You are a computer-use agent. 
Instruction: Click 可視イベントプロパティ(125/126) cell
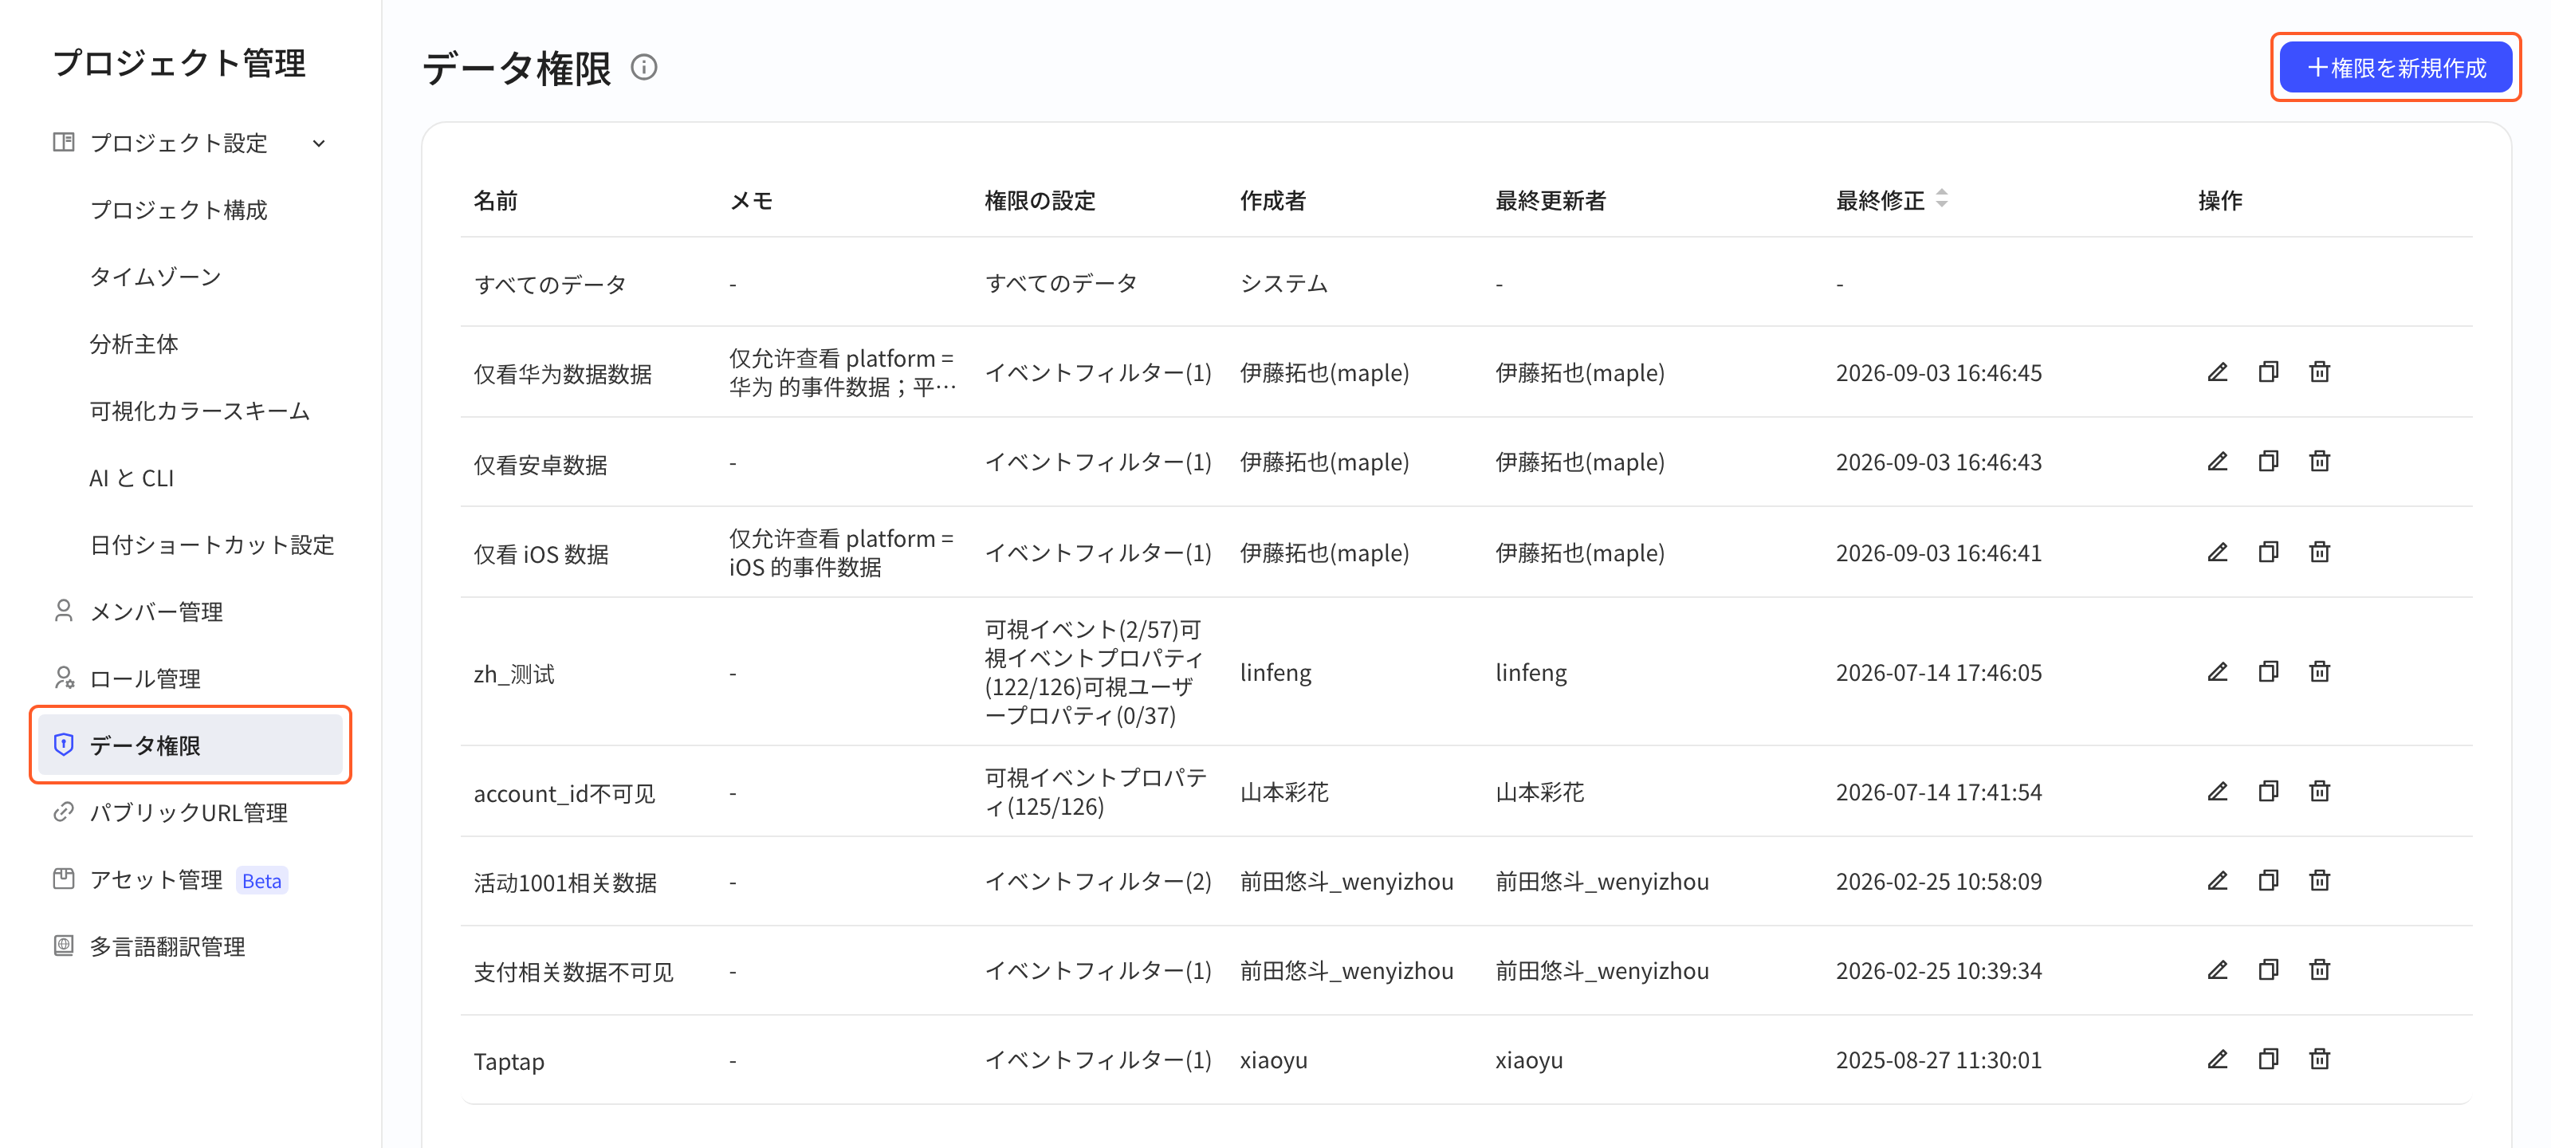point(1095,792)
